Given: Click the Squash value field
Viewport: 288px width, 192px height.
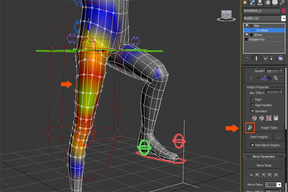Looking at the screenshot, I should click(x=273, y=71).
